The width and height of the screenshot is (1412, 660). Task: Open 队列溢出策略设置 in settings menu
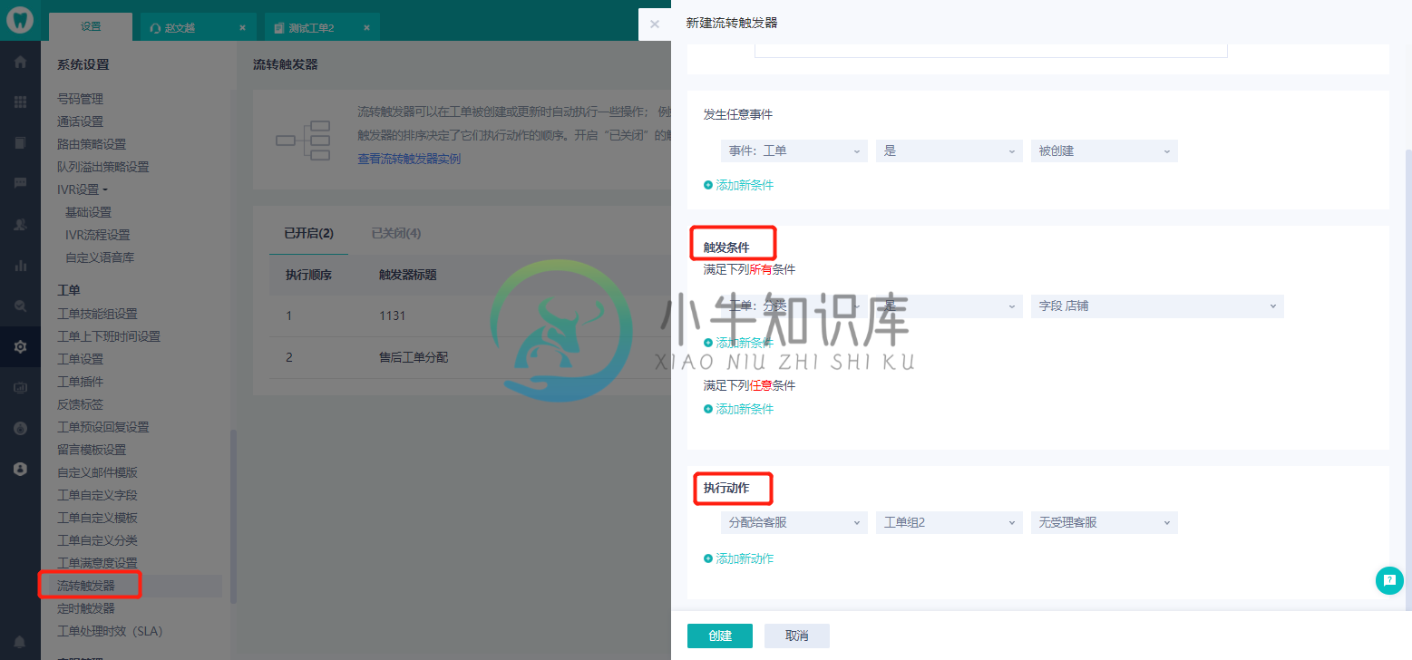click(x=102, y=167)
